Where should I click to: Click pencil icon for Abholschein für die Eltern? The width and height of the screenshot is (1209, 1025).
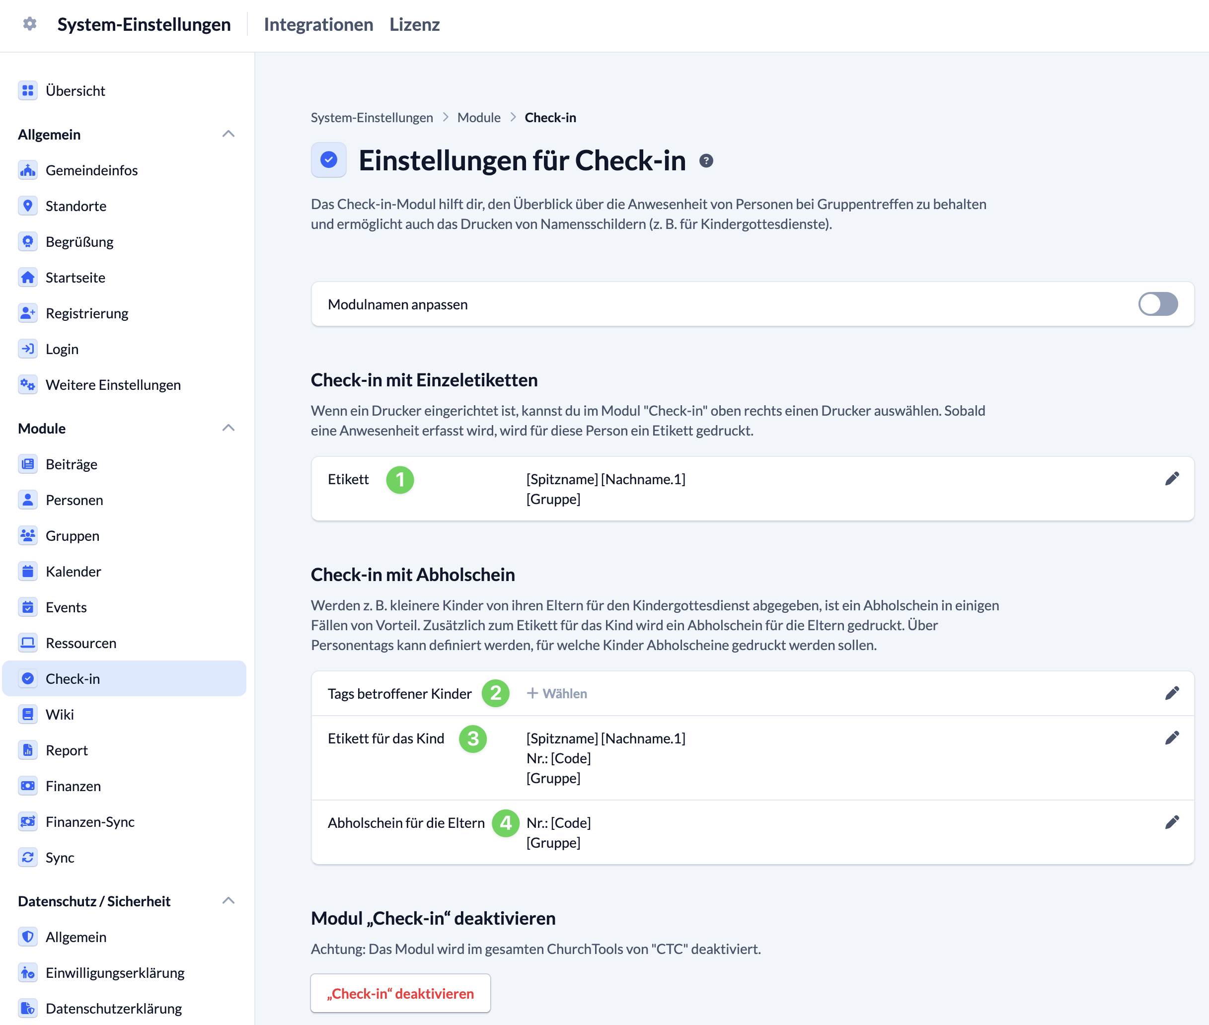pos(1172,821)
